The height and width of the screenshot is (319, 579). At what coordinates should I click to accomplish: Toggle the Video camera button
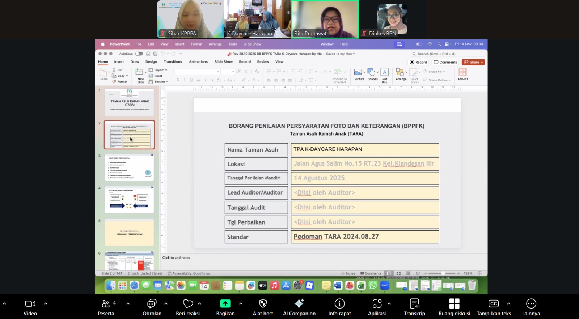click(30, 304)
